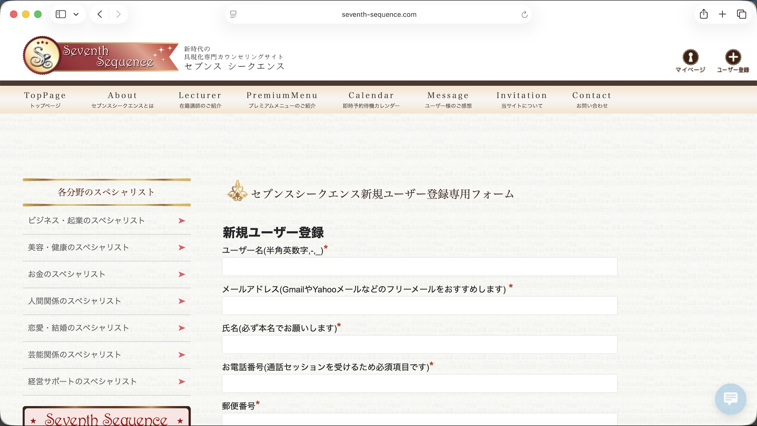Reload the page using the refresh icon
This screenshot has width=757, height=426.
(524, 15)
